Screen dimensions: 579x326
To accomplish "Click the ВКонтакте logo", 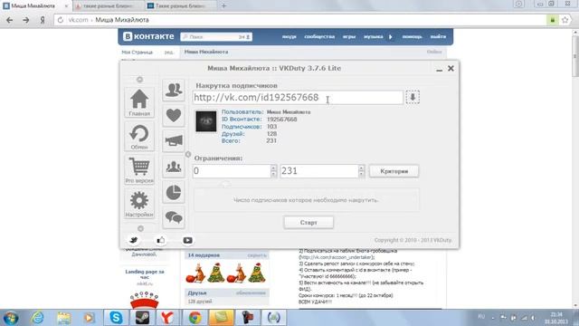I will tap(148, 36).
